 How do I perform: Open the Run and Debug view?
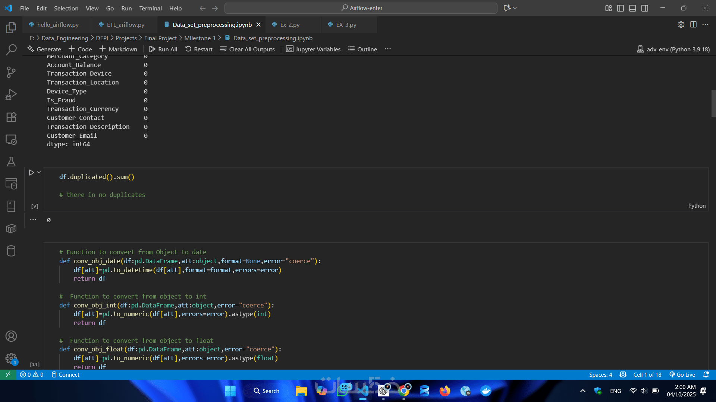pyautogui.click(x=11, y=95)
